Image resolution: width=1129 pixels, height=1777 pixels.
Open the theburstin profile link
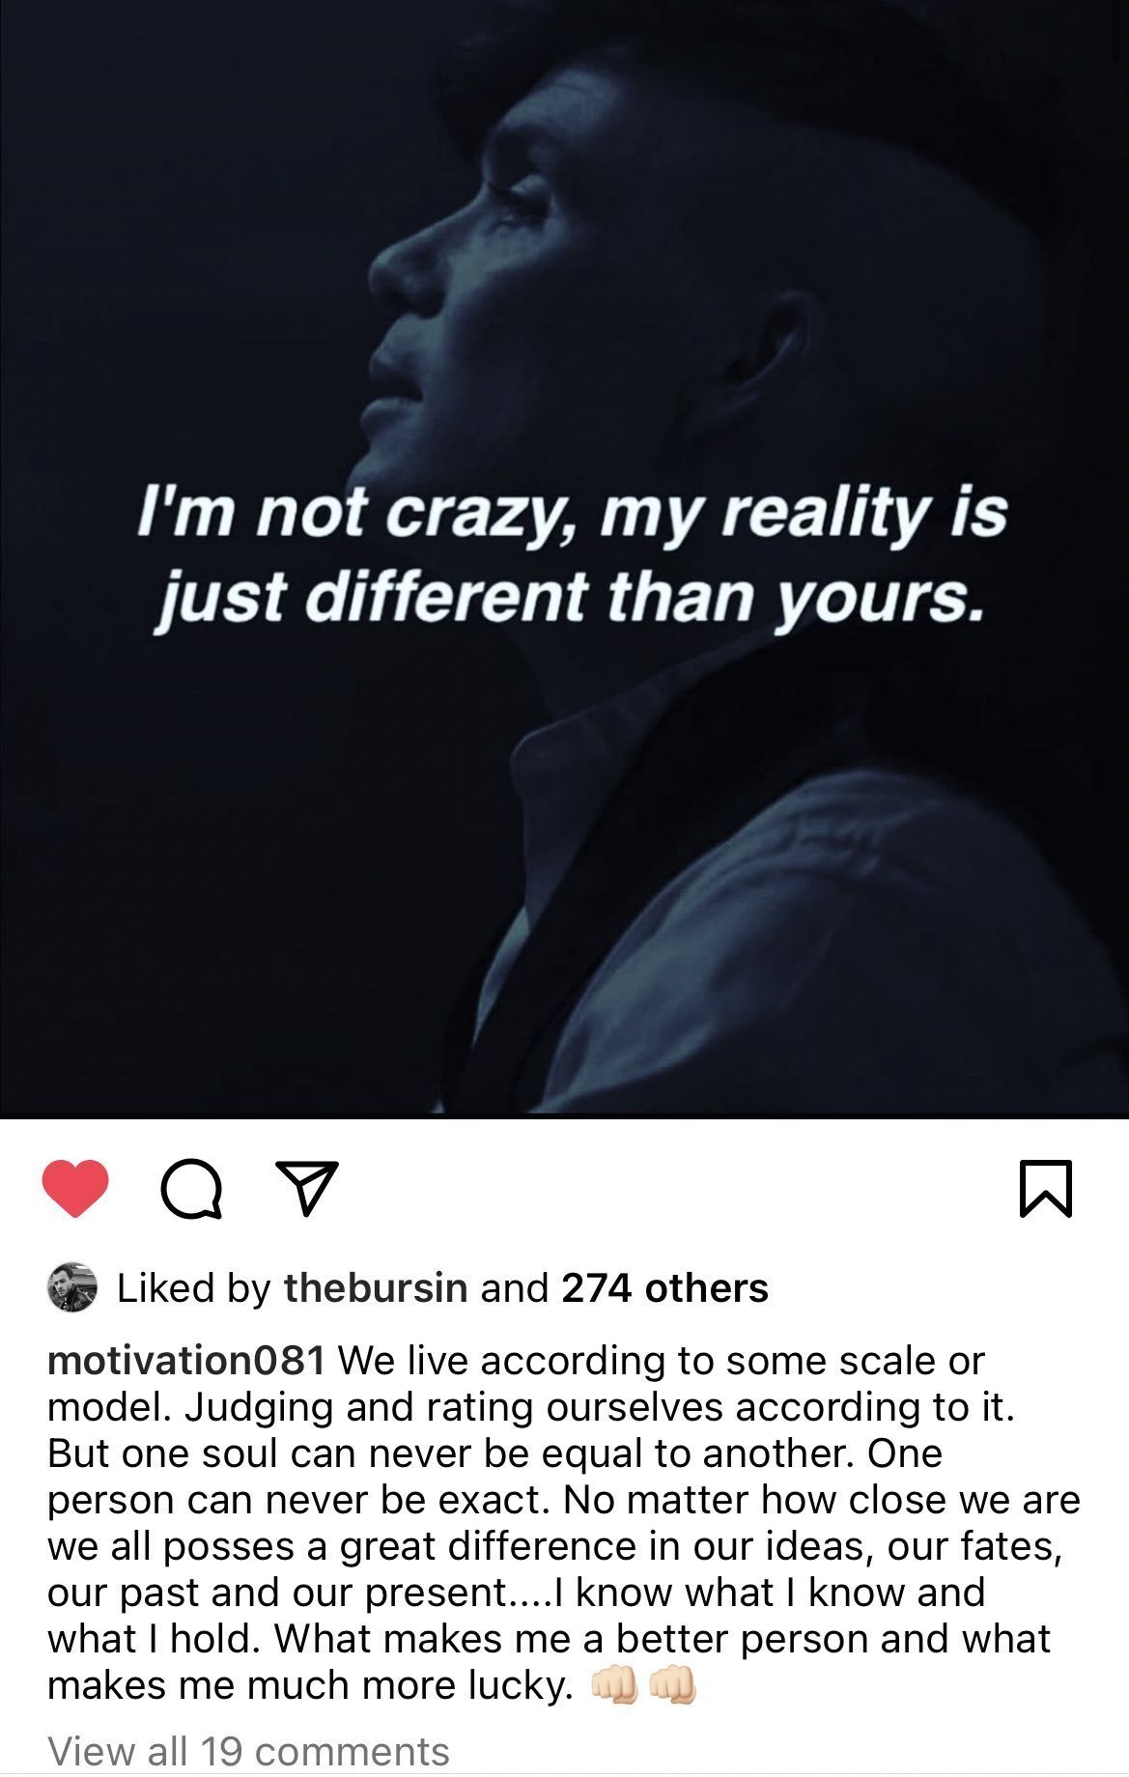pos(375,1287)
